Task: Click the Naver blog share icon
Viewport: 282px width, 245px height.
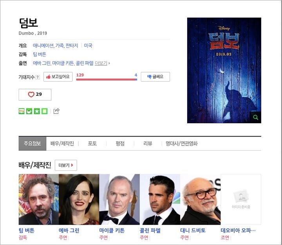Action: click(x=22, y=111)
